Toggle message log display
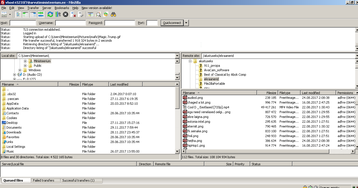This screenshot has width=358, height=188. tap(18, 14)
